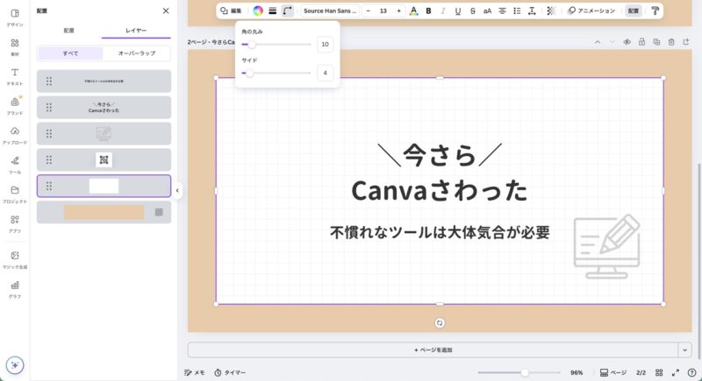702x381 pixels.
Task: Switch to the レイヤー tab
Action: (x=136, y=31)
